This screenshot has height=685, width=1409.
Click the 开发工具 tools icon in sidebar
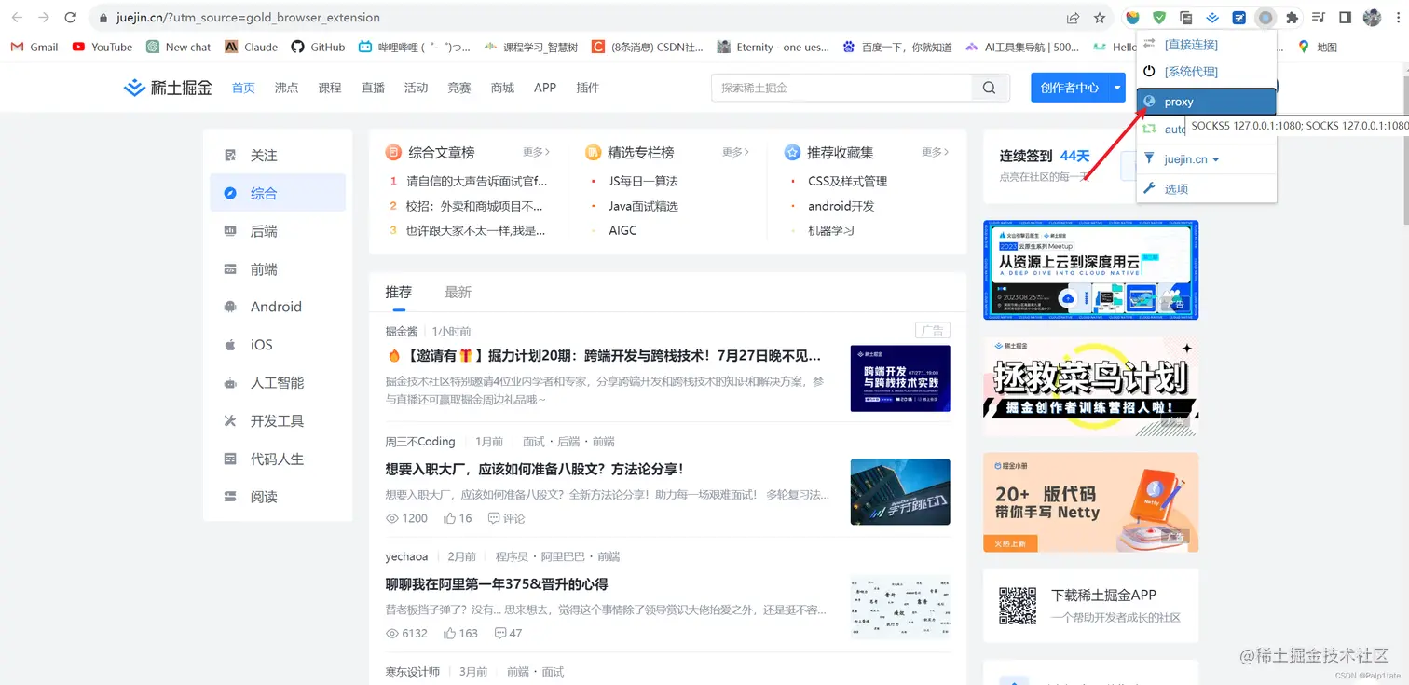[230, 421]
